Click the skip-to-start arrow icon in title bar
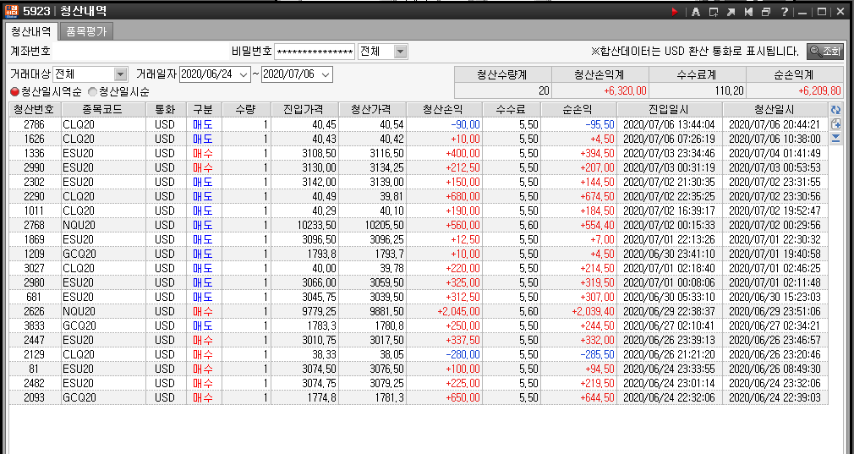 tap(748, 12)
